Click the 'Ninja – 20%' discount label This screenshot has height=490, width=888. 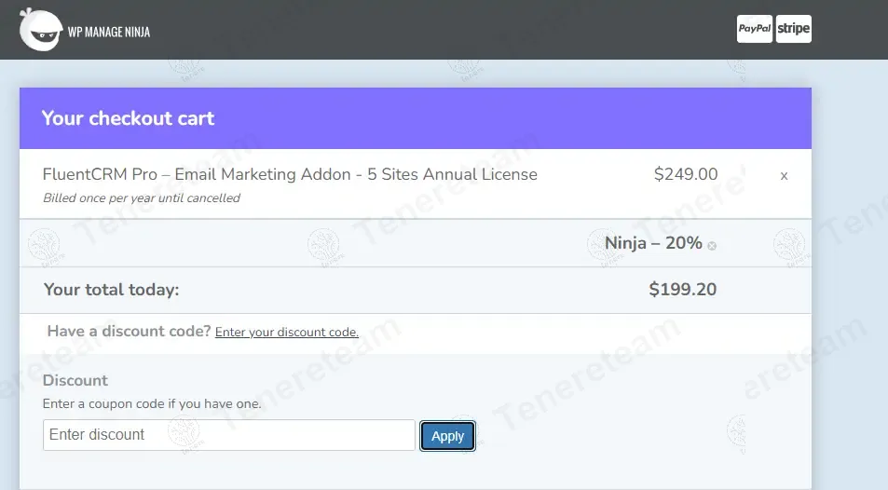pos(653,243)
